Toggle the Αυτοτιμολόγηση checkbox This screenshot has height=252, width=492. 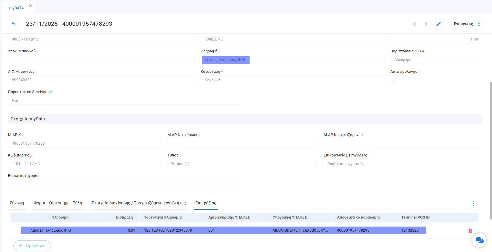(392, 80)
